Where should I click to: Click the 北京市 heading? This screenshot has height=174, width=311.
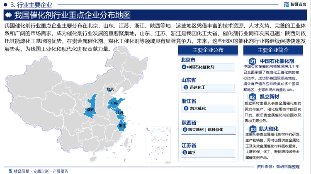[x=188, y=60]
